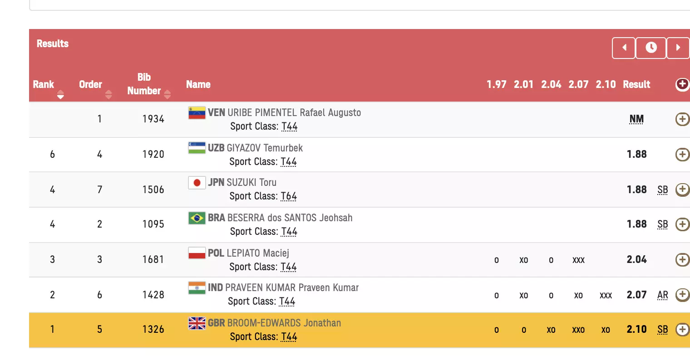Click the previous attempts left arrow button
Image resolution: width=690 pixels, height=360 pixels.
pyautogui.click(x=624, y=48)
